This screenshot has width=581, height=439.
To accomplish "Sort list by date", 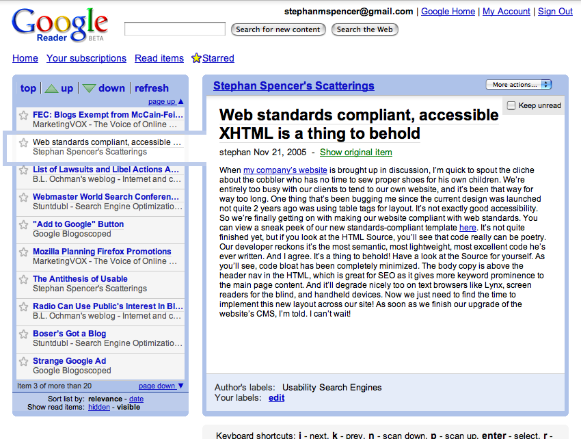I will pos(136,399).
